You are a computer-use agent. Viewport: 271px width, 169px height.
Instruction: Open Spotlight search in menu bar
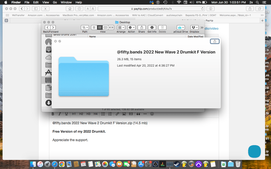pyautogui.click(x=257, y=3)
